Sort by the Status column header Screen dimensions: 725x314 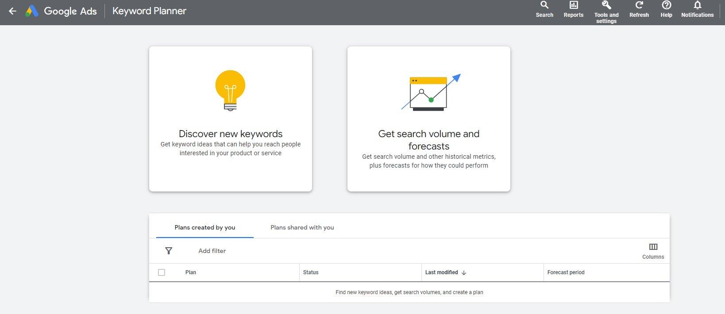tap(311, 272)
